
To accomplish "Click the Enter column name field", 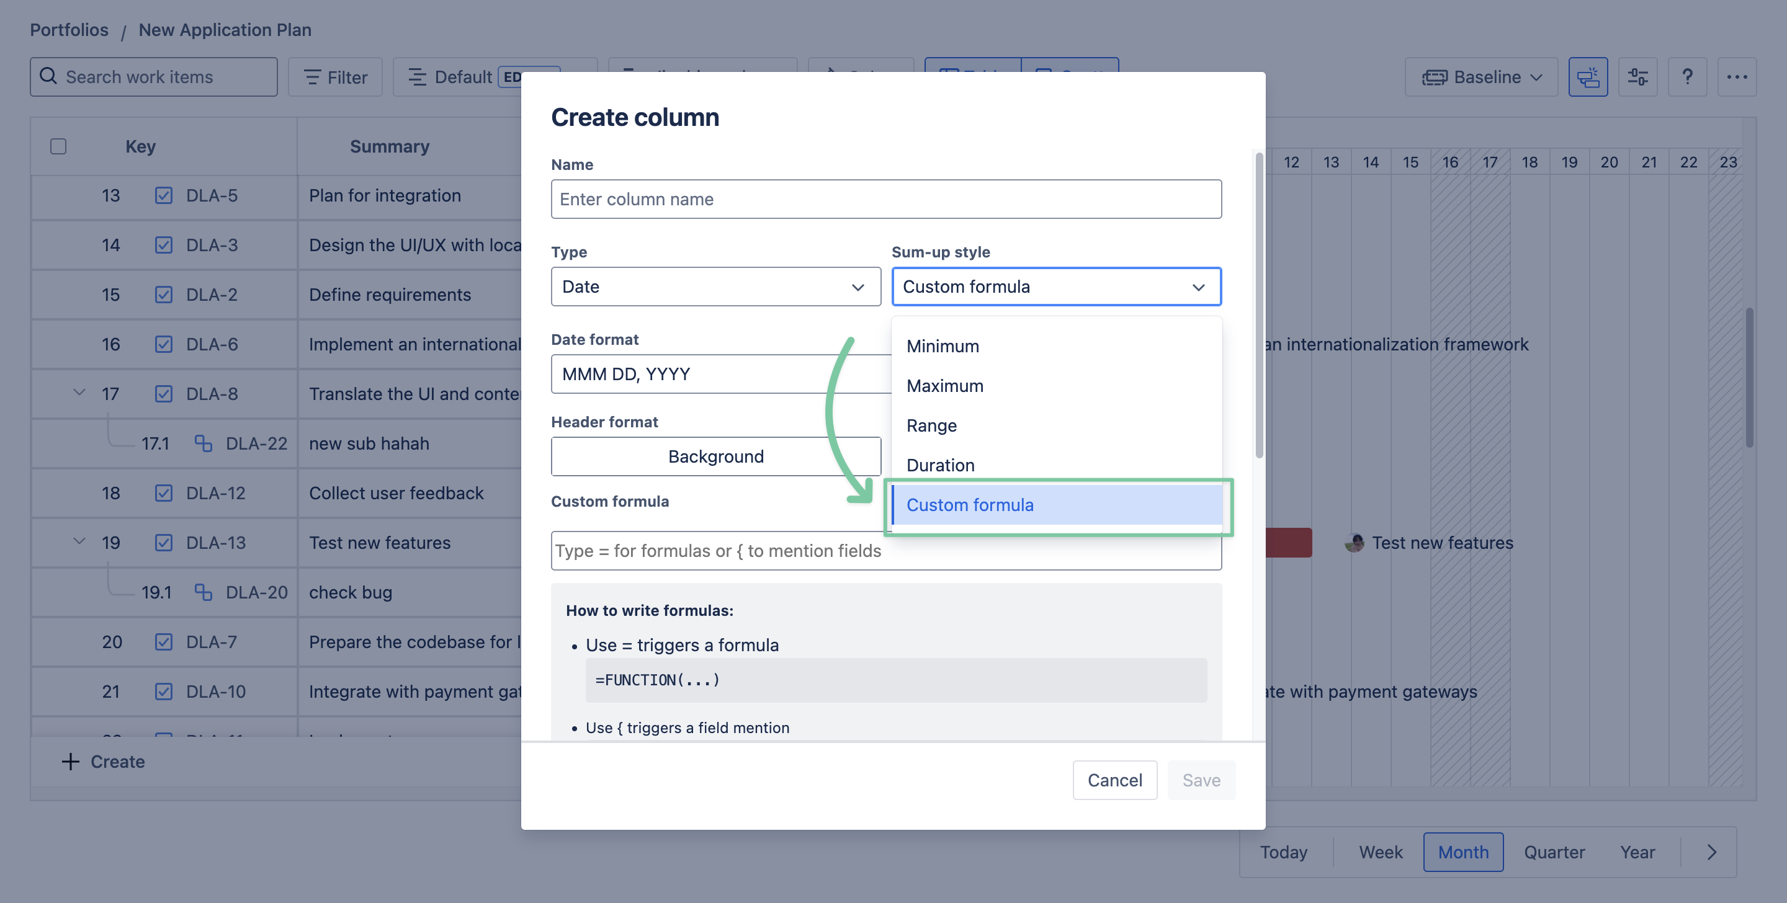I will (x=886, y=199).
